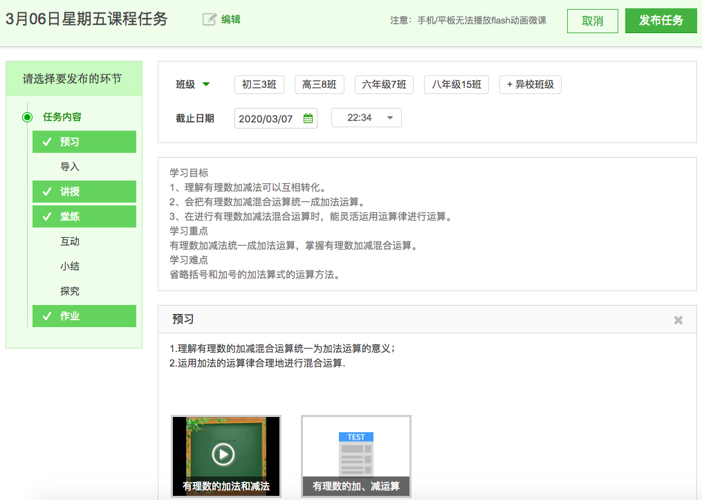Click the 发布任务 button
The width and height of the screenshot is (702, 500).
[661, 21]
